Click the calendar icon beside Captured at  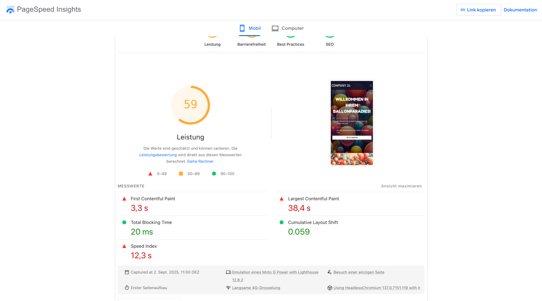[127, 272]
